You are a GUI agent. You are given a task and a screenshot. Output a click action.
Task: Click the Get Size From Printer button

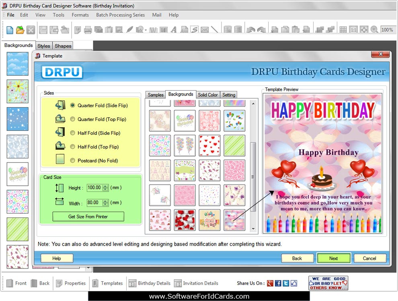pos(88,217)
